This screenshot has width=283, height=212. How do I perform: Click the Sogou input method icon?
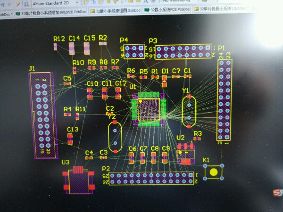point(278,193)
